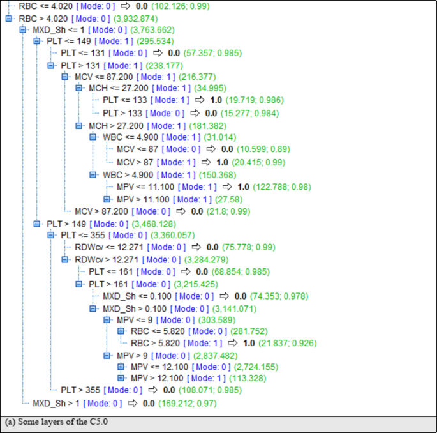
Task: Expand the MPV <= 12.100 node
Action: click(x=121, y=367)
